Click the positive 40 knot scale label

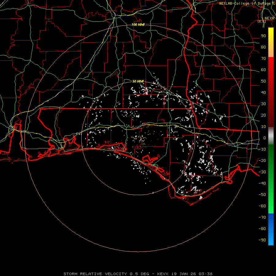(263, 92)
